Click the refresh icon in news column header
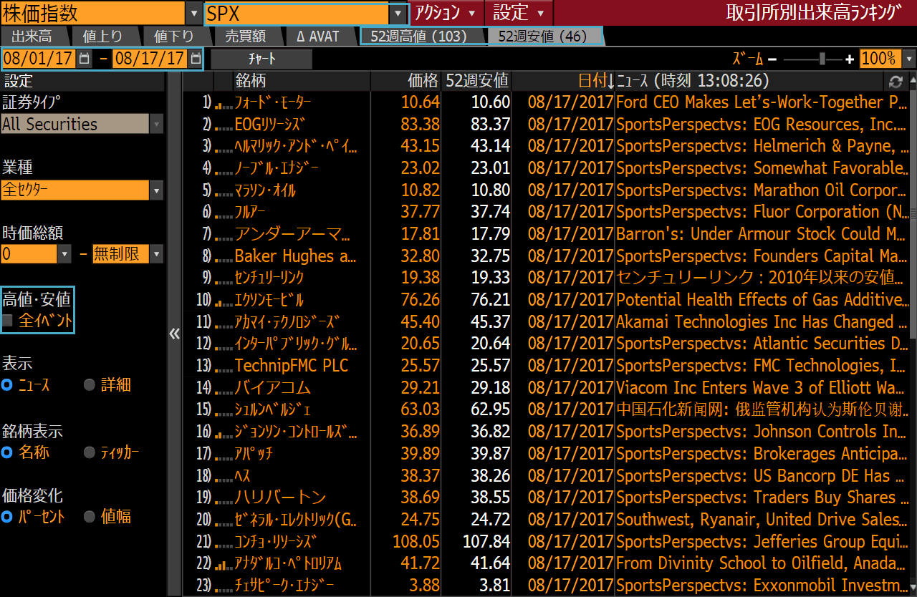917x597 pixels. tap(895, 82)
